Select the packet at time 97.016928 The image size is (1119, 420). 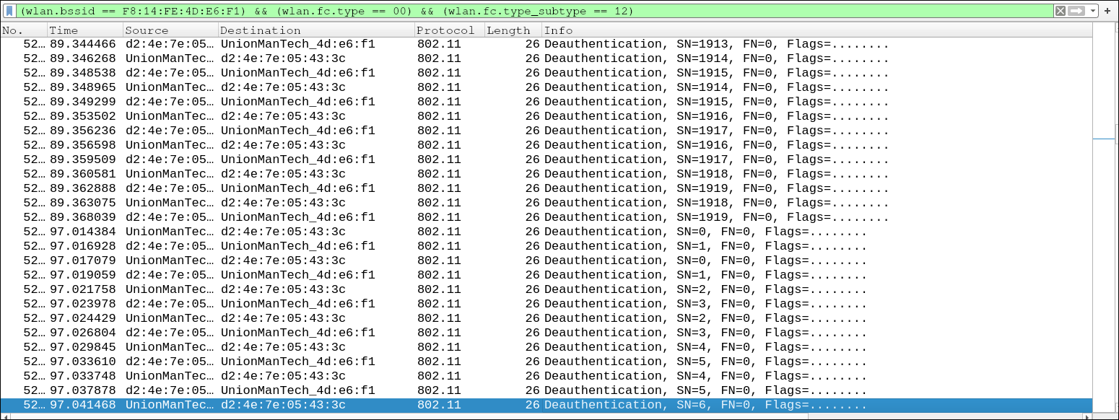click(x=547, y=246)
